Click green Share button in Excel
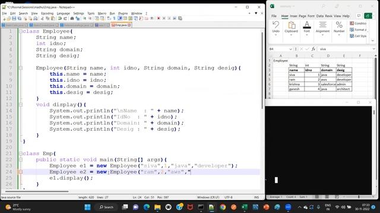The width and height of the screenshot is (380, 213). click(368, 16)
